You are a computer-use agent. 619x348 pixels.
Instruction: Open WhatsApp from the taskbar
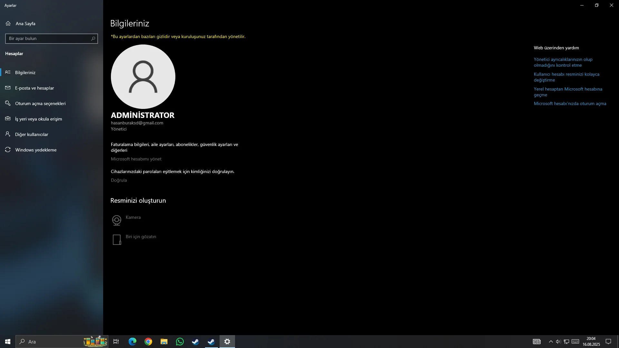[x=180, y=342]
